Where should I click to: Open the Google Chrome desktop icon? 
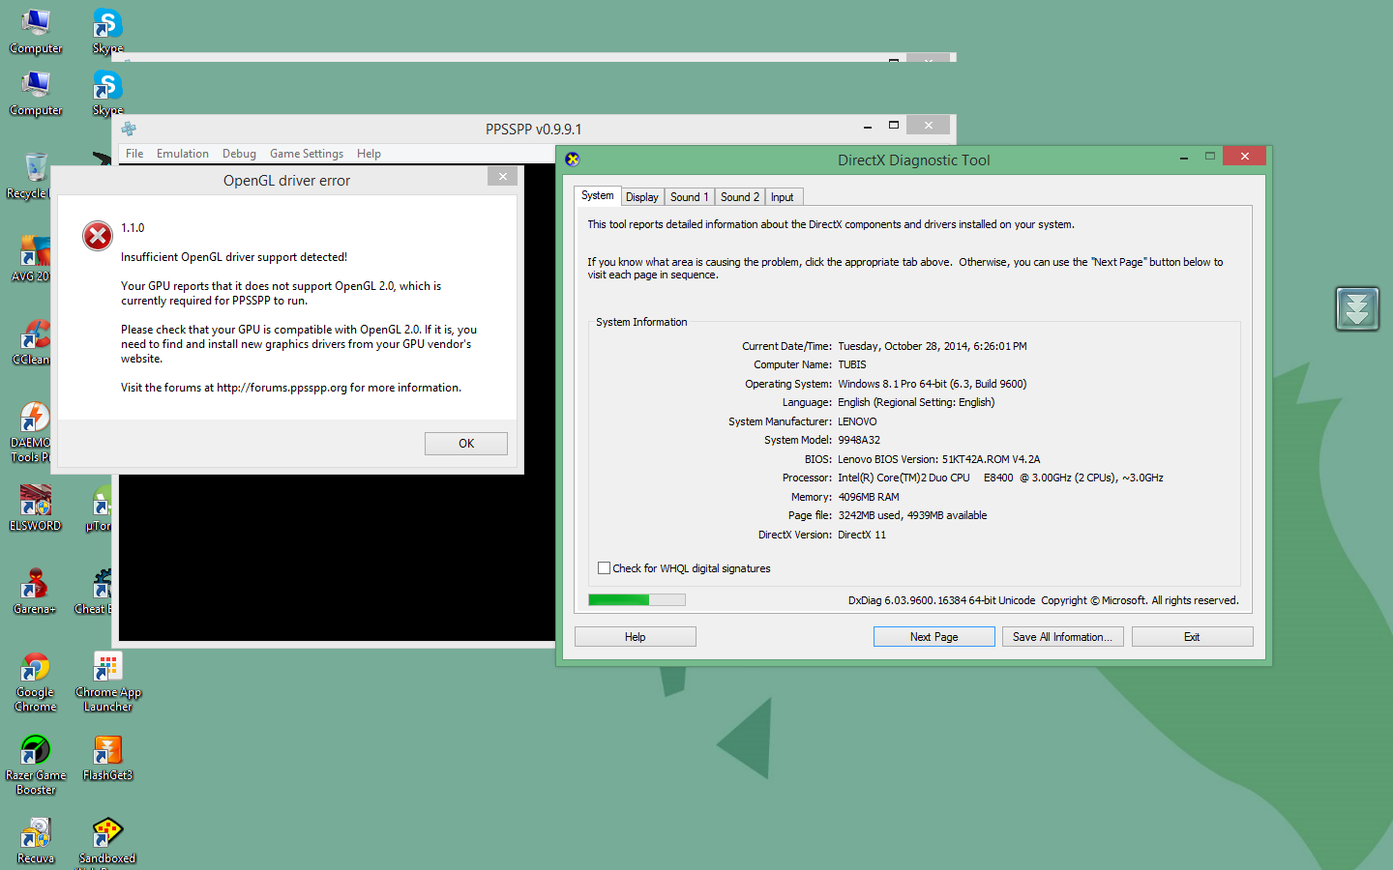click(x=36, y=669)
